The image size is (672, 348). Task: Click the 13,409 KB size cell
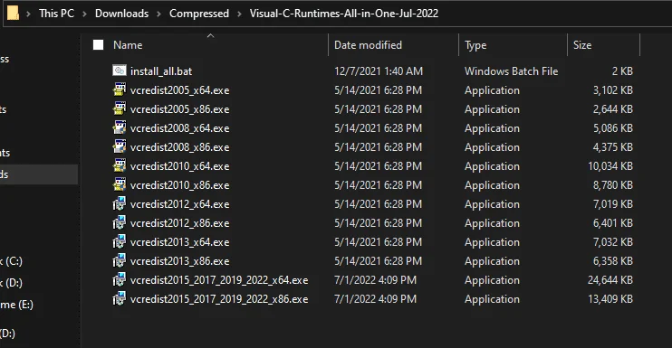[610, 299]
